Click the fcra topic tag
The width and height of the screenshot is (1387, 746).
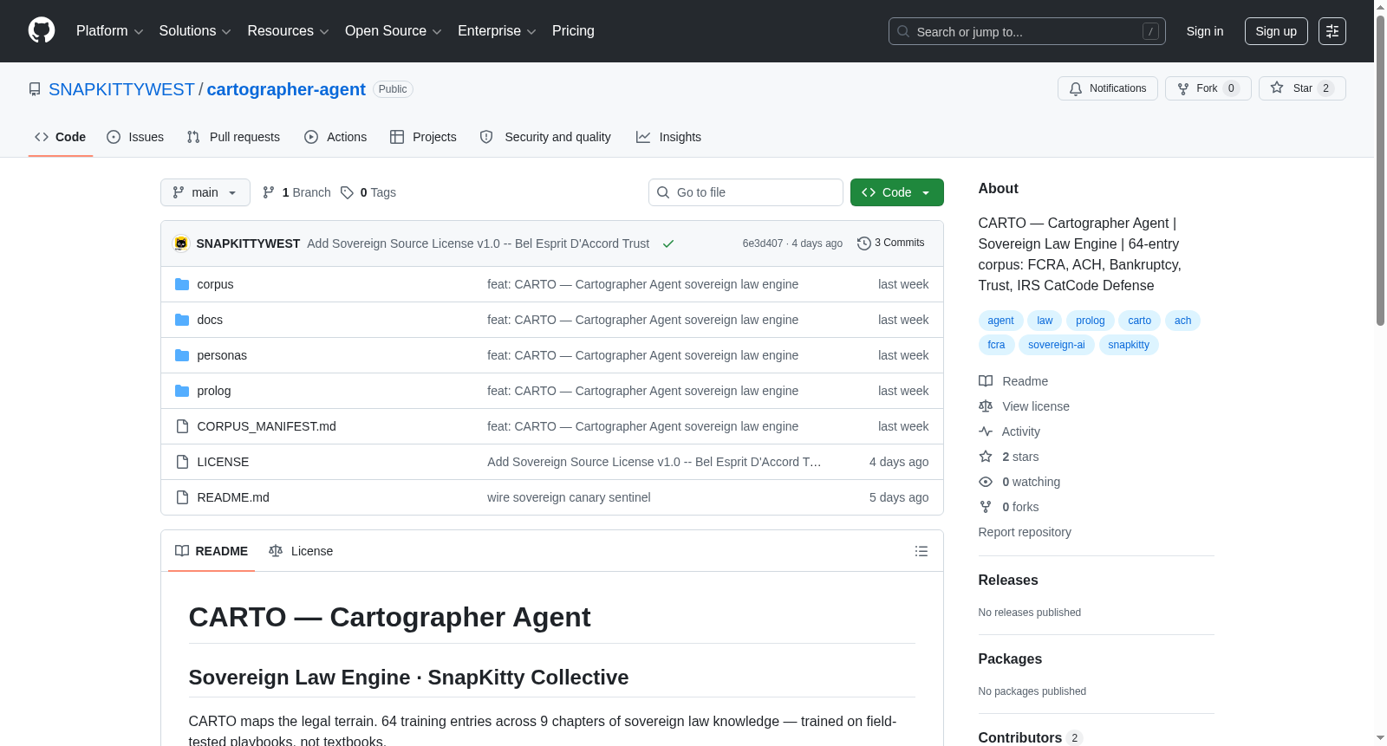pyautogui.click(x=997, y=345)
